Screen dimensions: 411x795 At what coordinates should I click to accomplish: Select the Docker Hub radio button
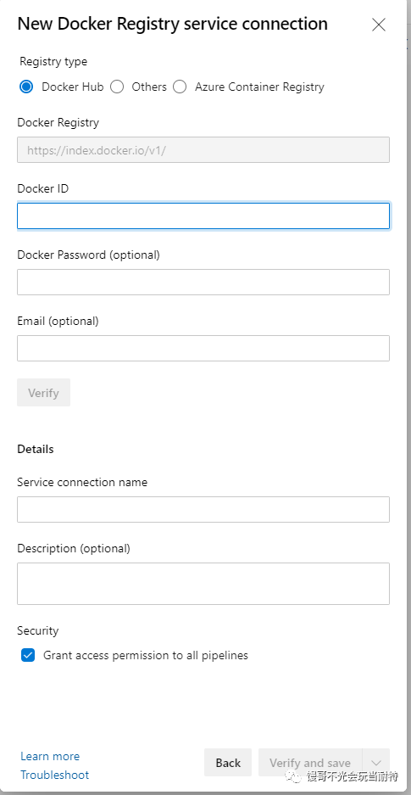coord(26,87)
